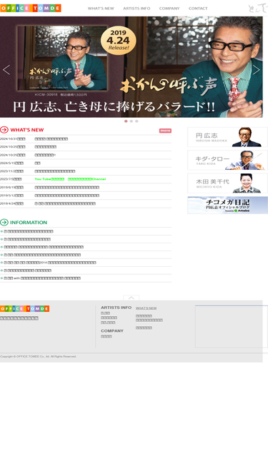The width and height of the screenshot is (268, 476).
Task: Open the CONTACT page from top navigation
Action: point(198,9)
